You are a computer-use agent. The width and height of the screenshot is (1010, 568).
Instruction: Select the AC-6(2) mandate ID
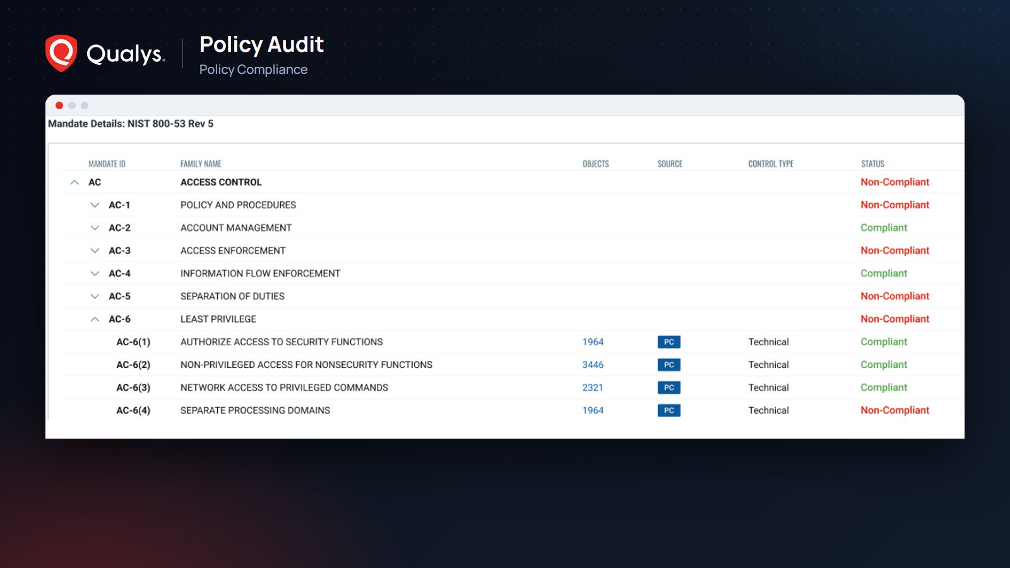coord(133,365)
